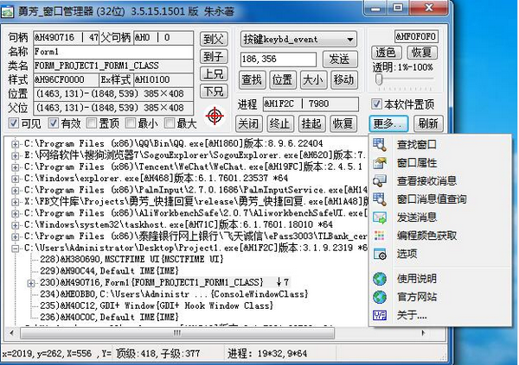Image resolution: width=519 pixels, height=365 pixels.
Task: Click the 到父 button
Action: (214, 39)
